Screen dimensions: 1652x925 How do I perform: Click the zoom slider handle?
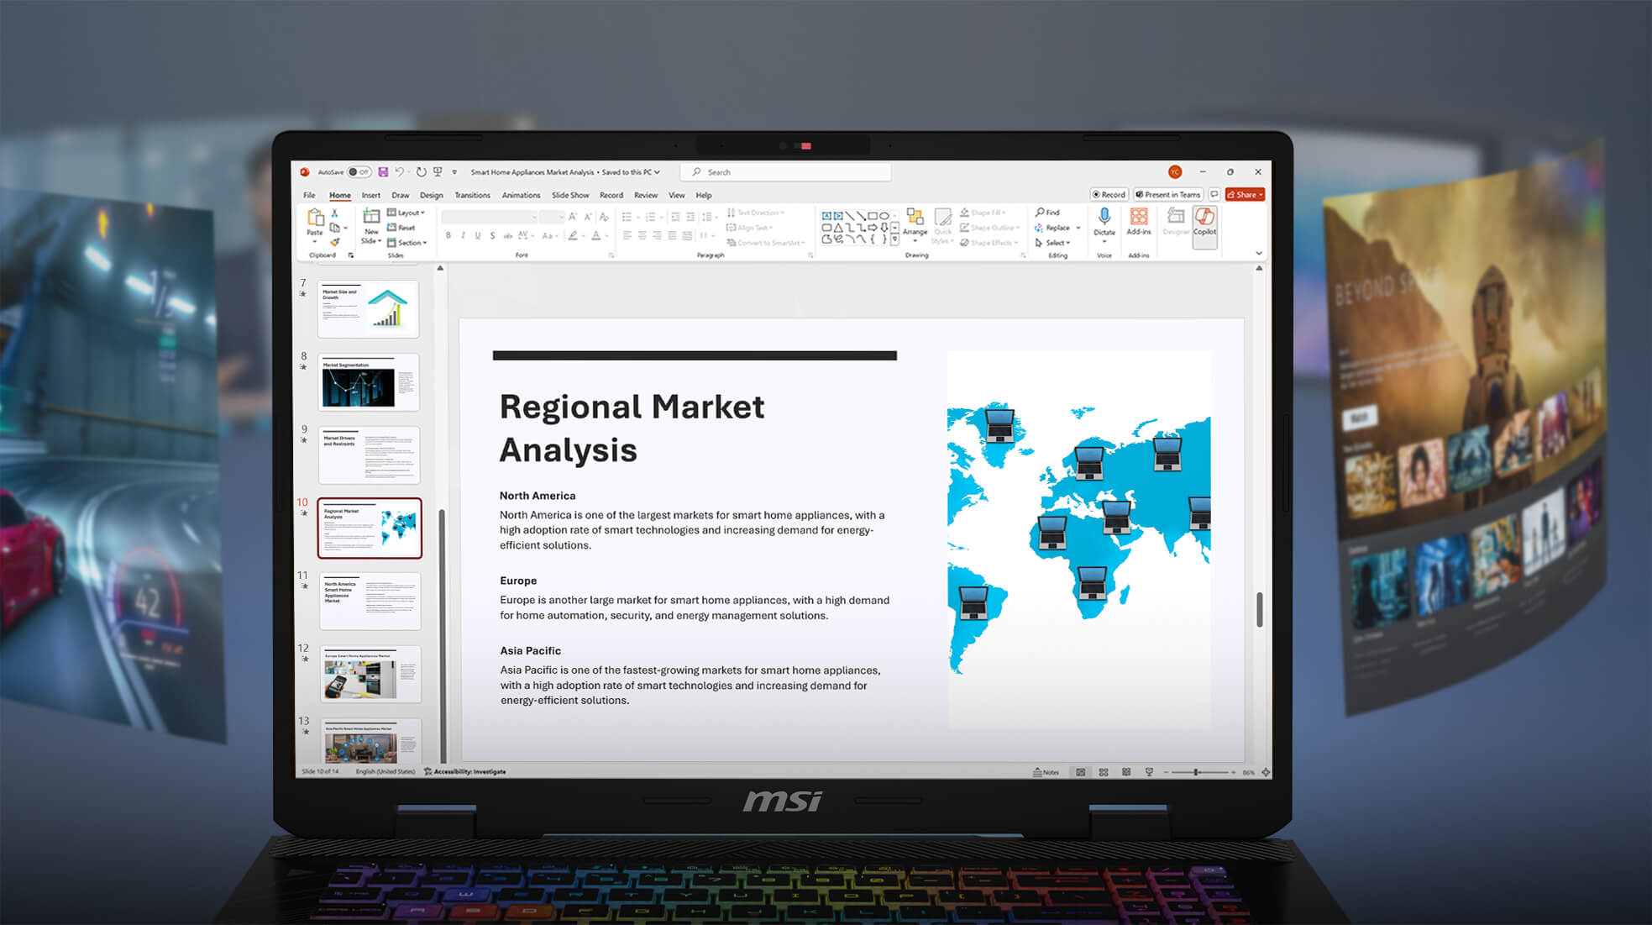coord(1196,772)
